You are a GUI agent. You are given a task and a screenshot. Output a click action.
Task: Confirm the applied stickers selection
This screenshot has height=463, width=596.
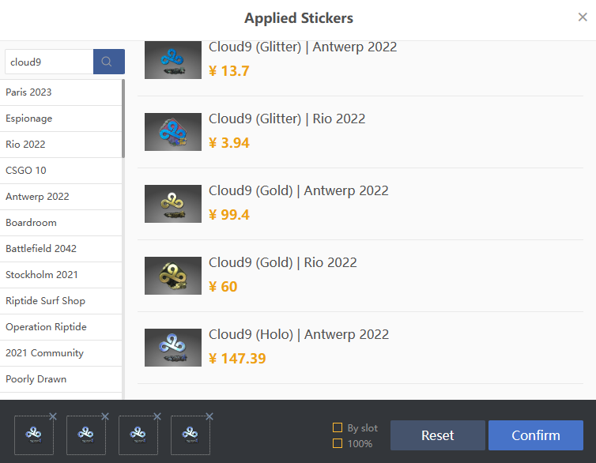point(535,435)
